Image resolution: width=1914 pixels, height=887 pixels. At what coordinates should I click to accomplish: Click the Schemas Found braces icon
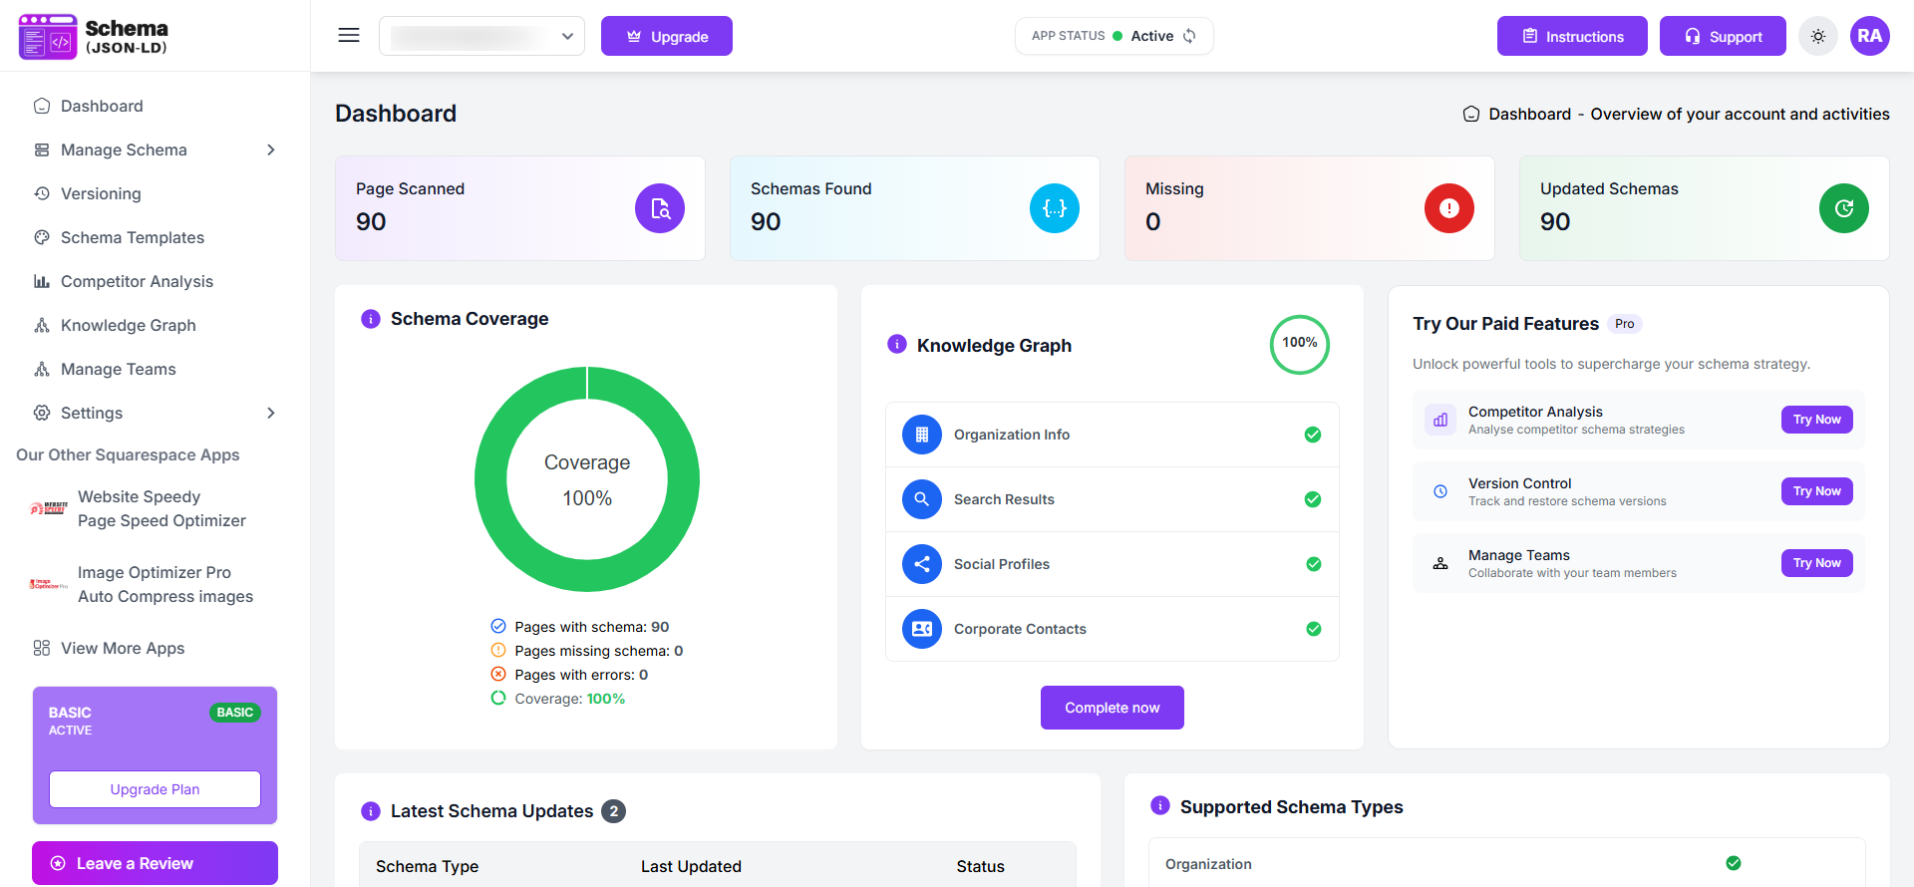pos(1054,208)
